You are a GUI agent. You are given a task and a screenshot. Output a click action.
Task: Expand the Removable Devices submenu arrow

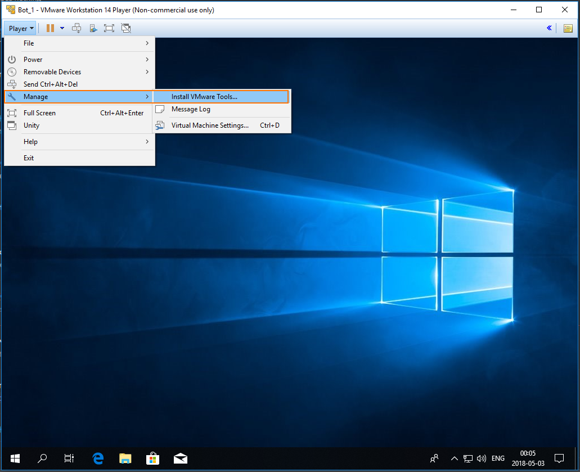pos(147,72)
